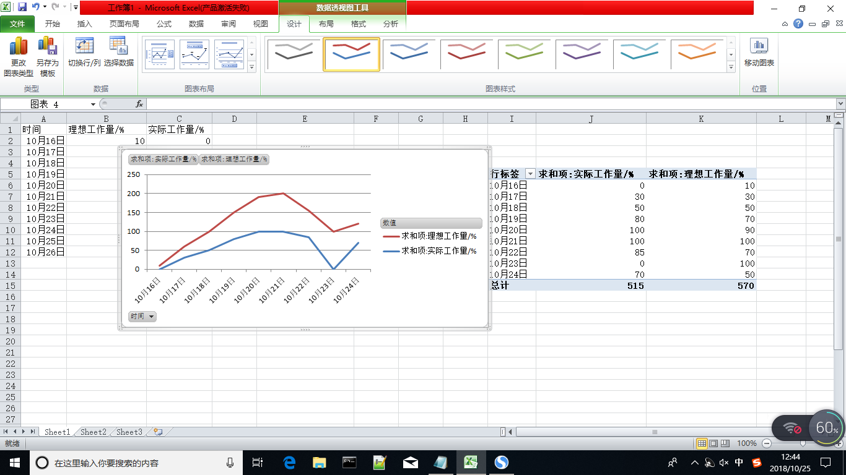Open the Windows Start menu
The image size is (846, 475).
(x=15, y=463)
